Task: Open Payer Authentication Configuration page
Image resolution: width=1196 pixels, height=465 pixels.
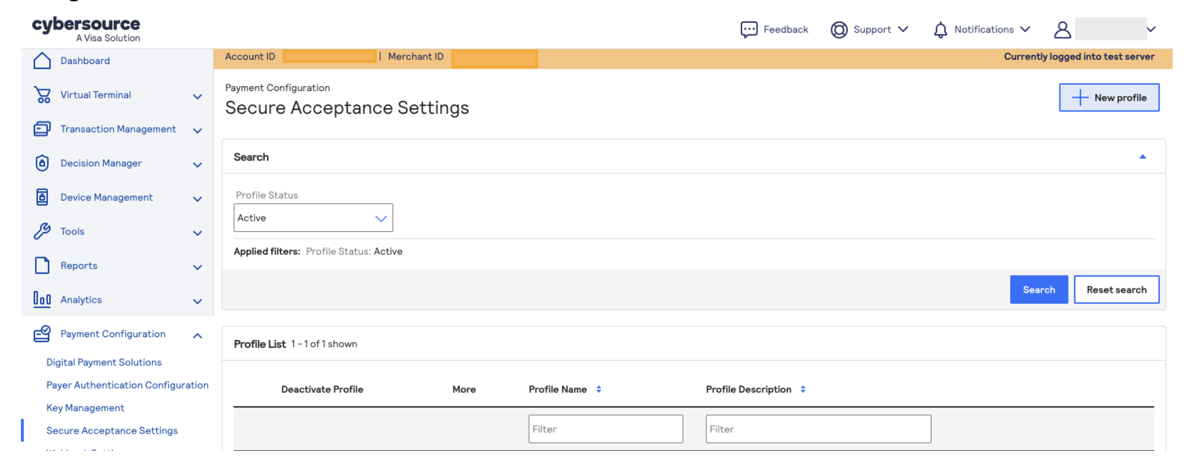Action: [x=127, y=385]
